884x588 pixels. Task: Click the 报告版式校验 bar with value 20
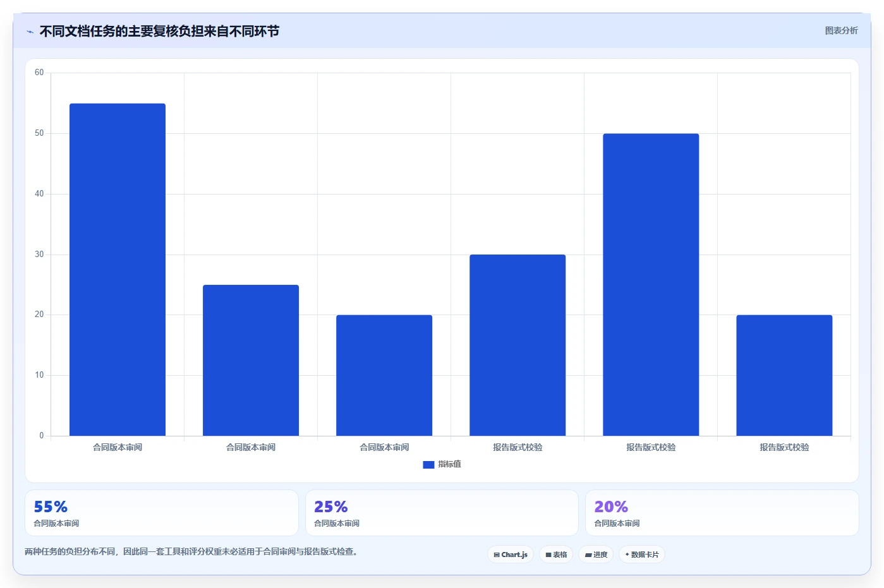click(x=784, y=375)
